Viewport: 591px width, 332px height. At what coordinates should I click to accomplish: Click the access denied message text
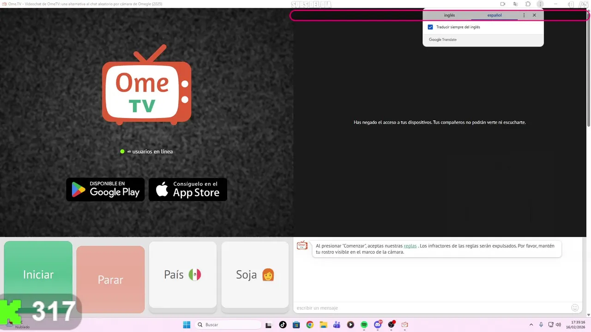[440, 123]
